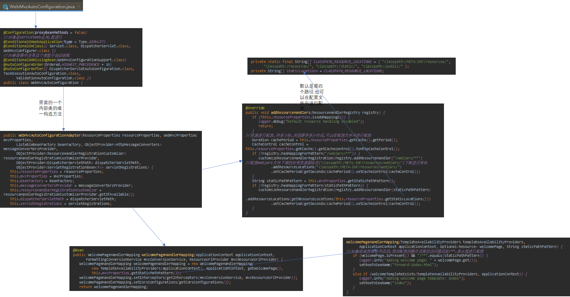Click 'this.servletRegistrations = servletRegistrations;' line
This screenshot has height=297, width=570.
pos(61,204)
